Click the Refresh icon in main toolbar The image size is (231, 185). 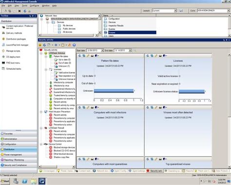click(x=25, y=11)
